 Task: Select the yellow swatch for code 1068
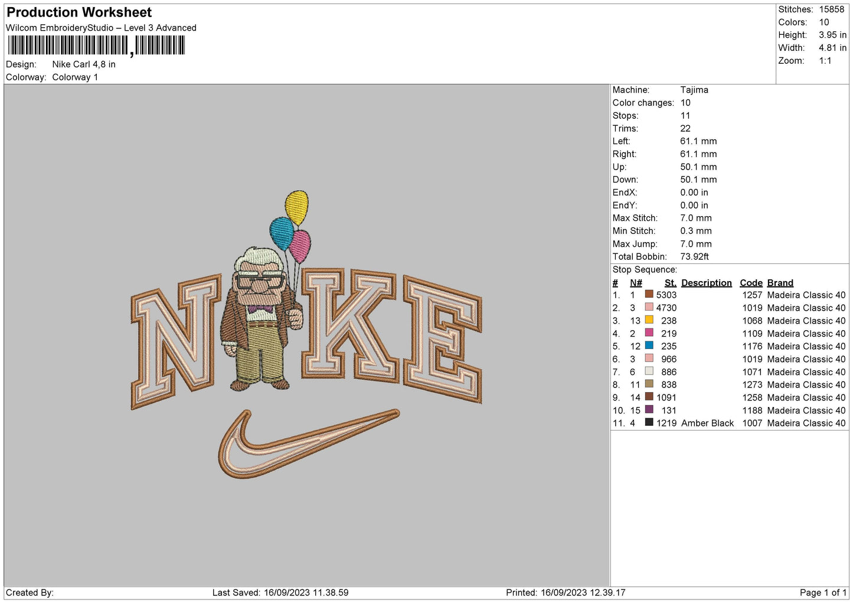pyautogui.click(x=649, y=320)
